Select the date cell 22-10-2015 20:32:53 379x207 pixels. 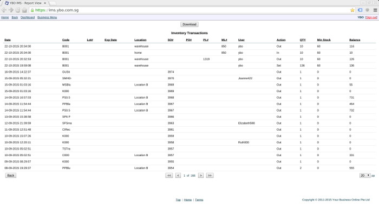tap(18, 59)
